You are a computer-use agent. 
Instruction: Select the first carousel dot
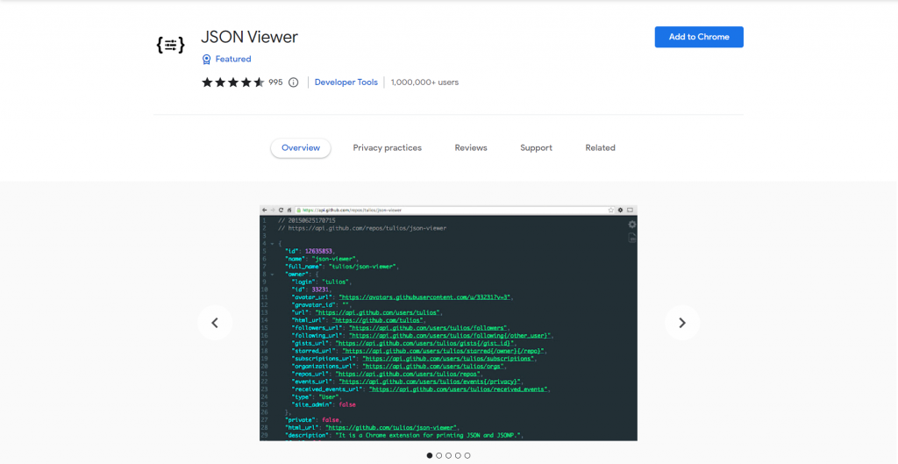pos(430,455)
